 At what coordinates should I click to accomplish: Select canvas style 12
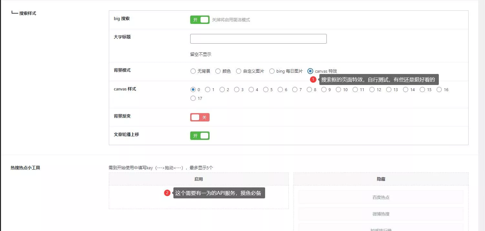coord(372,89)
